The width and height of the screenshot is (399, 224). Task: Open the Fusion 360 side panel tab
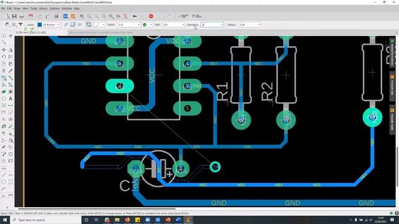pyautogui.click(x=392, y=86)
